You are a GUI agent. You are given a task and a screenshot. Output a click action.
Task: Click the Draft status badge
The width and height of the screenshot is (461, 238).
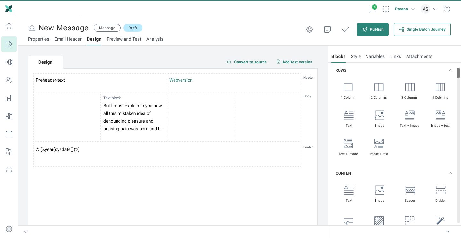[x=133, y=28]
